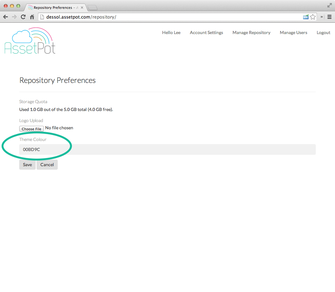This screenshot has height=292, width=335.
Task: Click the Storage Quota label
Action: point(33,102)
